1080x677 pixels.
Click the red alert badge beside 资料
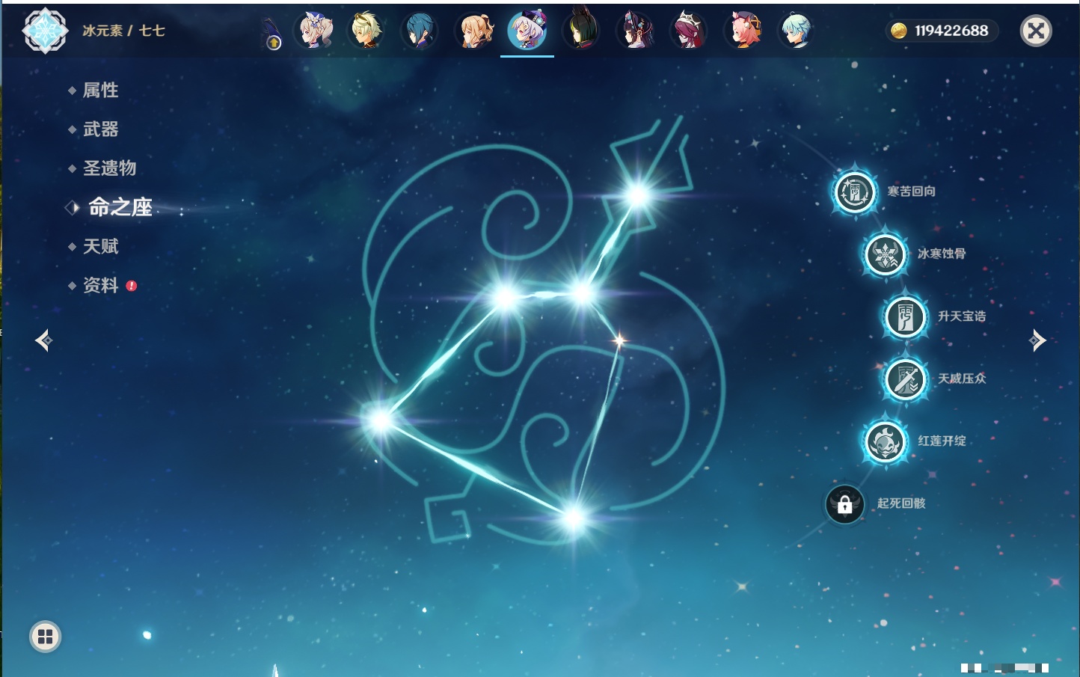tap(132, 286)
